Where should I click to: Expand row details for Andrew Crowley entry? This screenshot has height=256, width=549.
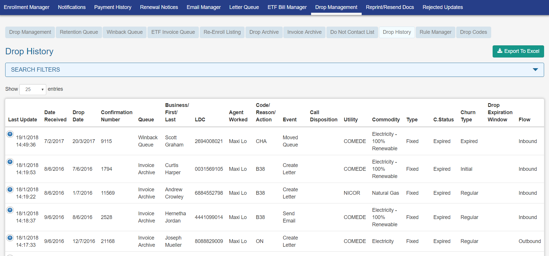pos(10,190)
